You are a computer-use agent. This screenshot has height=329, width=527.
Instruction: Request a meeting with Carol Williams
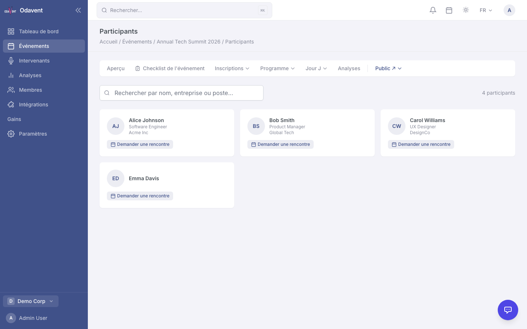421,144
